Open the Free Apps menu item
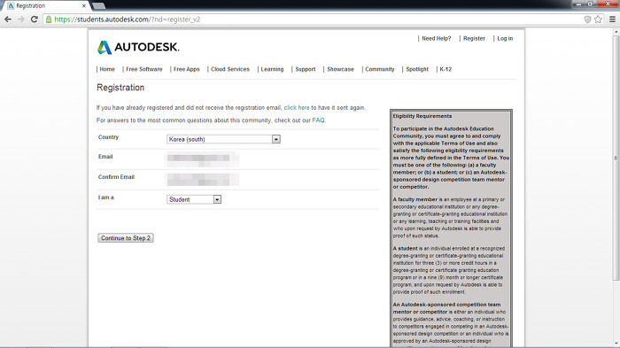The height and width of the screenshot is (348, 620). [x=187, y=69]
